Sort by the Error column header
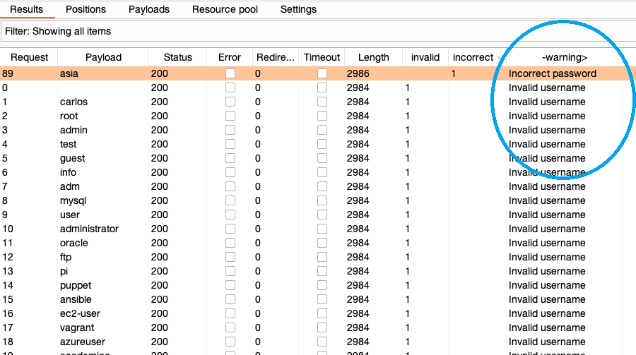Viewport: 636px width, 355px height. [230, 57]
